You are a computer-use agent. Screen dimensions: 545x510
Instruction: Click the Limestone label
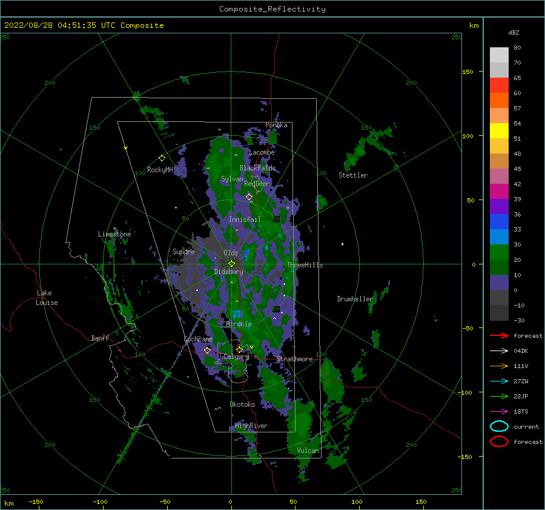click(x=114, y=234)
